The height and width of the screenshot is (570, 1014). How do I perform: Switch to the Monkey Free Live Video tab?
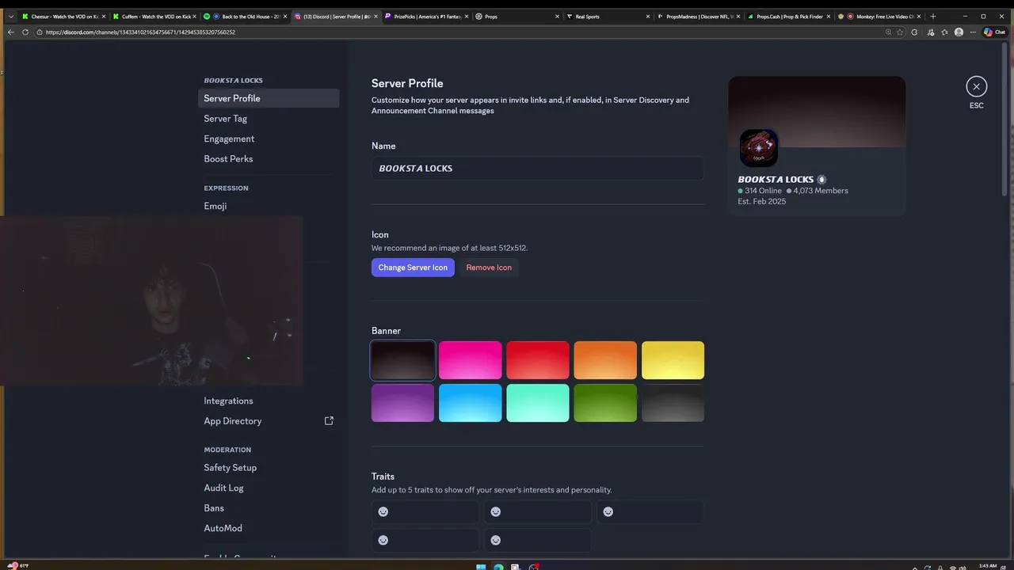[x=879, y=16]
